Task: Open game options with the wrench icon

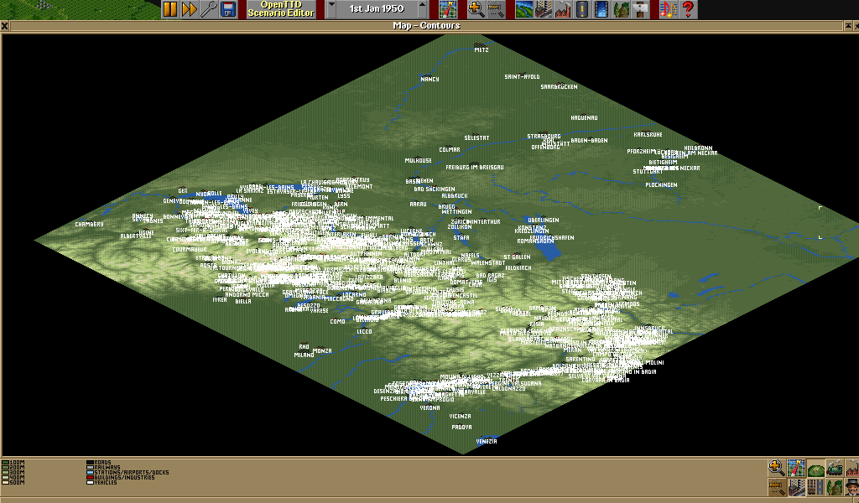Action: tap(209, 9)
